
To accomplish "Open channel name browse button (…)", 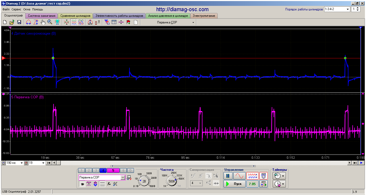I will pyautogui.click(x=123, y=177).
